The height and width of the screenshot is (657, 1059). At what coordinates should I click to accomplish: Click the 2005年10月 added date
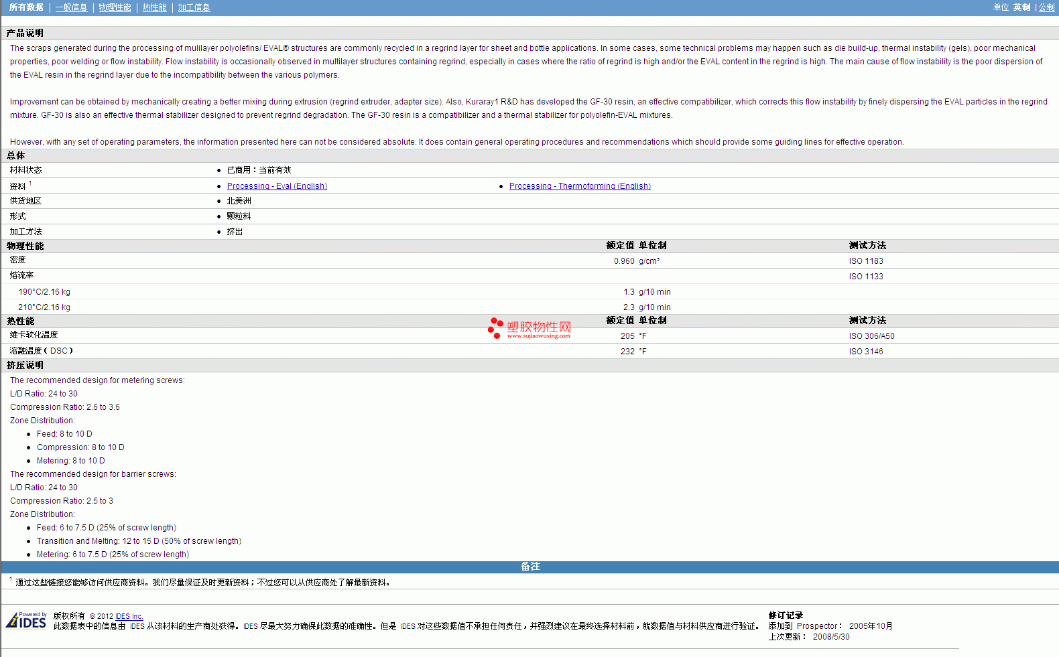point(871,626)
